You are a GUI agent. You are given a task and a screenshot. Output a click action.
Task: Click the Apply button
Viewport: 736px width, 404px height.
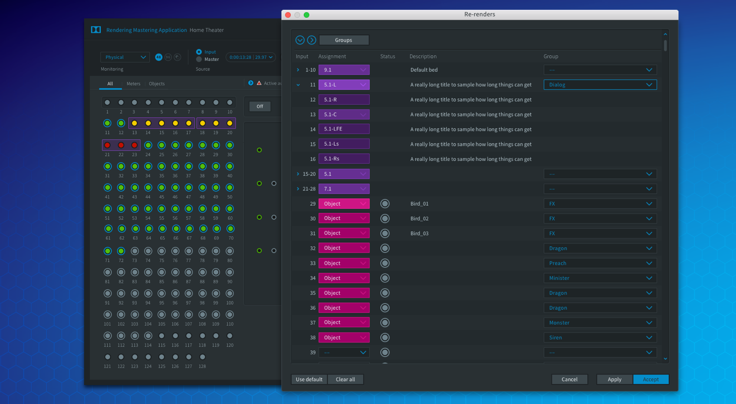tap(615, 379)
